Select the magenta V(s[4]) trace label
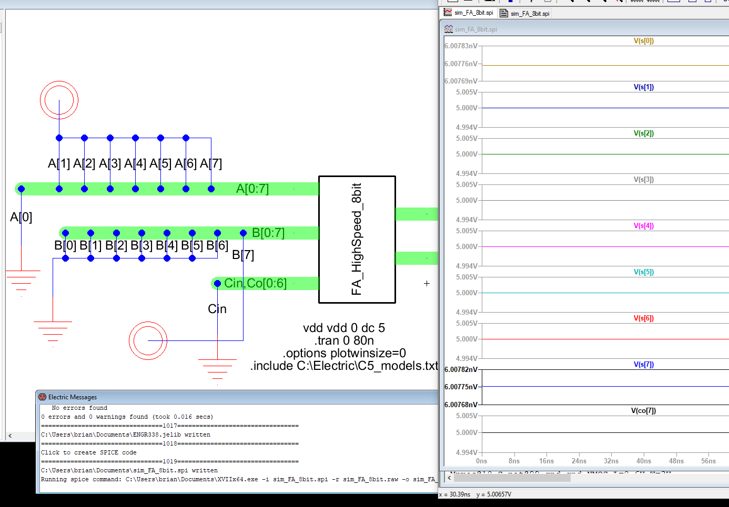Viewport: 729px width, 507px height. tap(643, 226)
